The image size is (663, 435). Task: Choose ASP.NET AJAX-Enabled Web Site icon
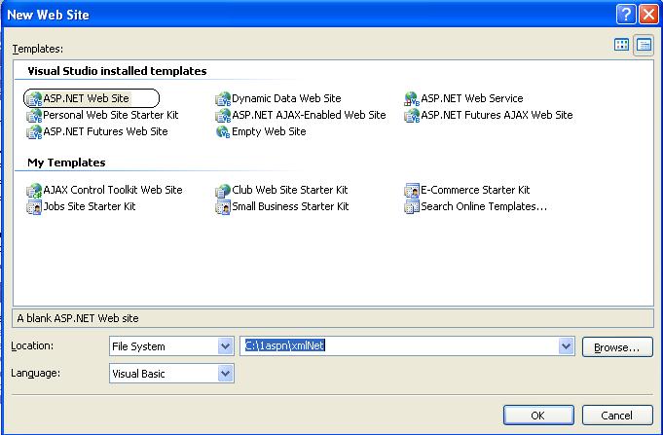[x=223, y=115]
